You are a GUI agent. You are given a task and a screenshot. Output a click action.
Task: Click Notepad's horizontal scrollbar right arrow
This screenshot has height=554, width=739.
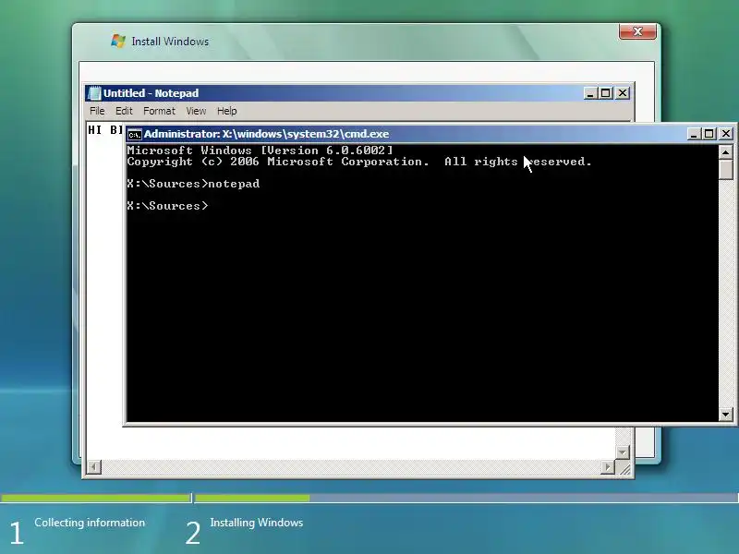coord(608,467)
